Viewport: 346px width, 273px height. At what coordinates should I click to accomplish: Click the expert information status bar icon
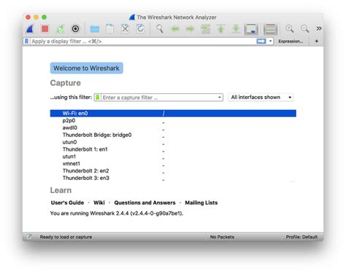click(29, 237)
